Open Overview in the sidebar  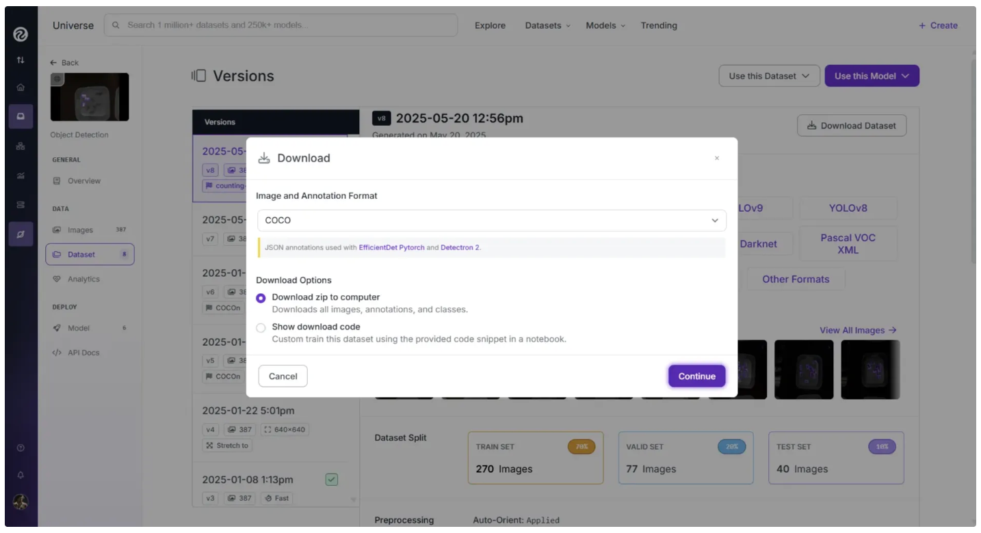84,181
